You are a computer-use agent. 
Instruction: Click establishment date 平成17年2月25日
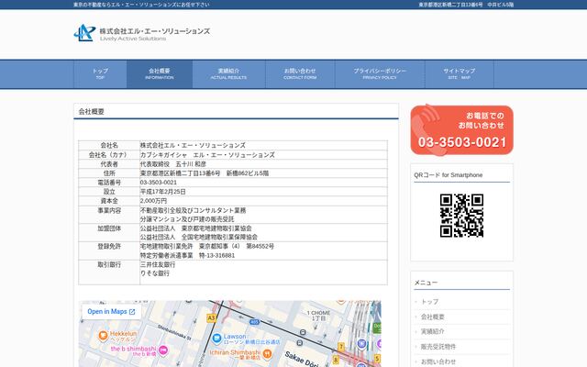click(x=163, y=192)
